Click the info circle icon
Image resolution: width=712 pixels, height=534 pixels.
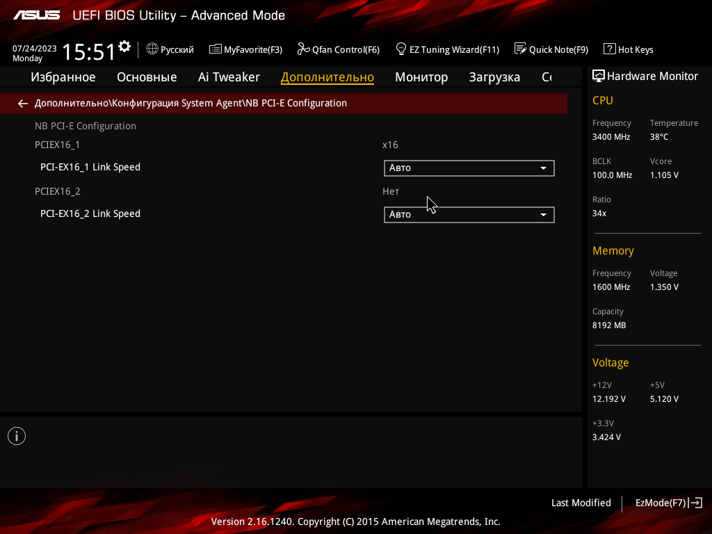17,437
